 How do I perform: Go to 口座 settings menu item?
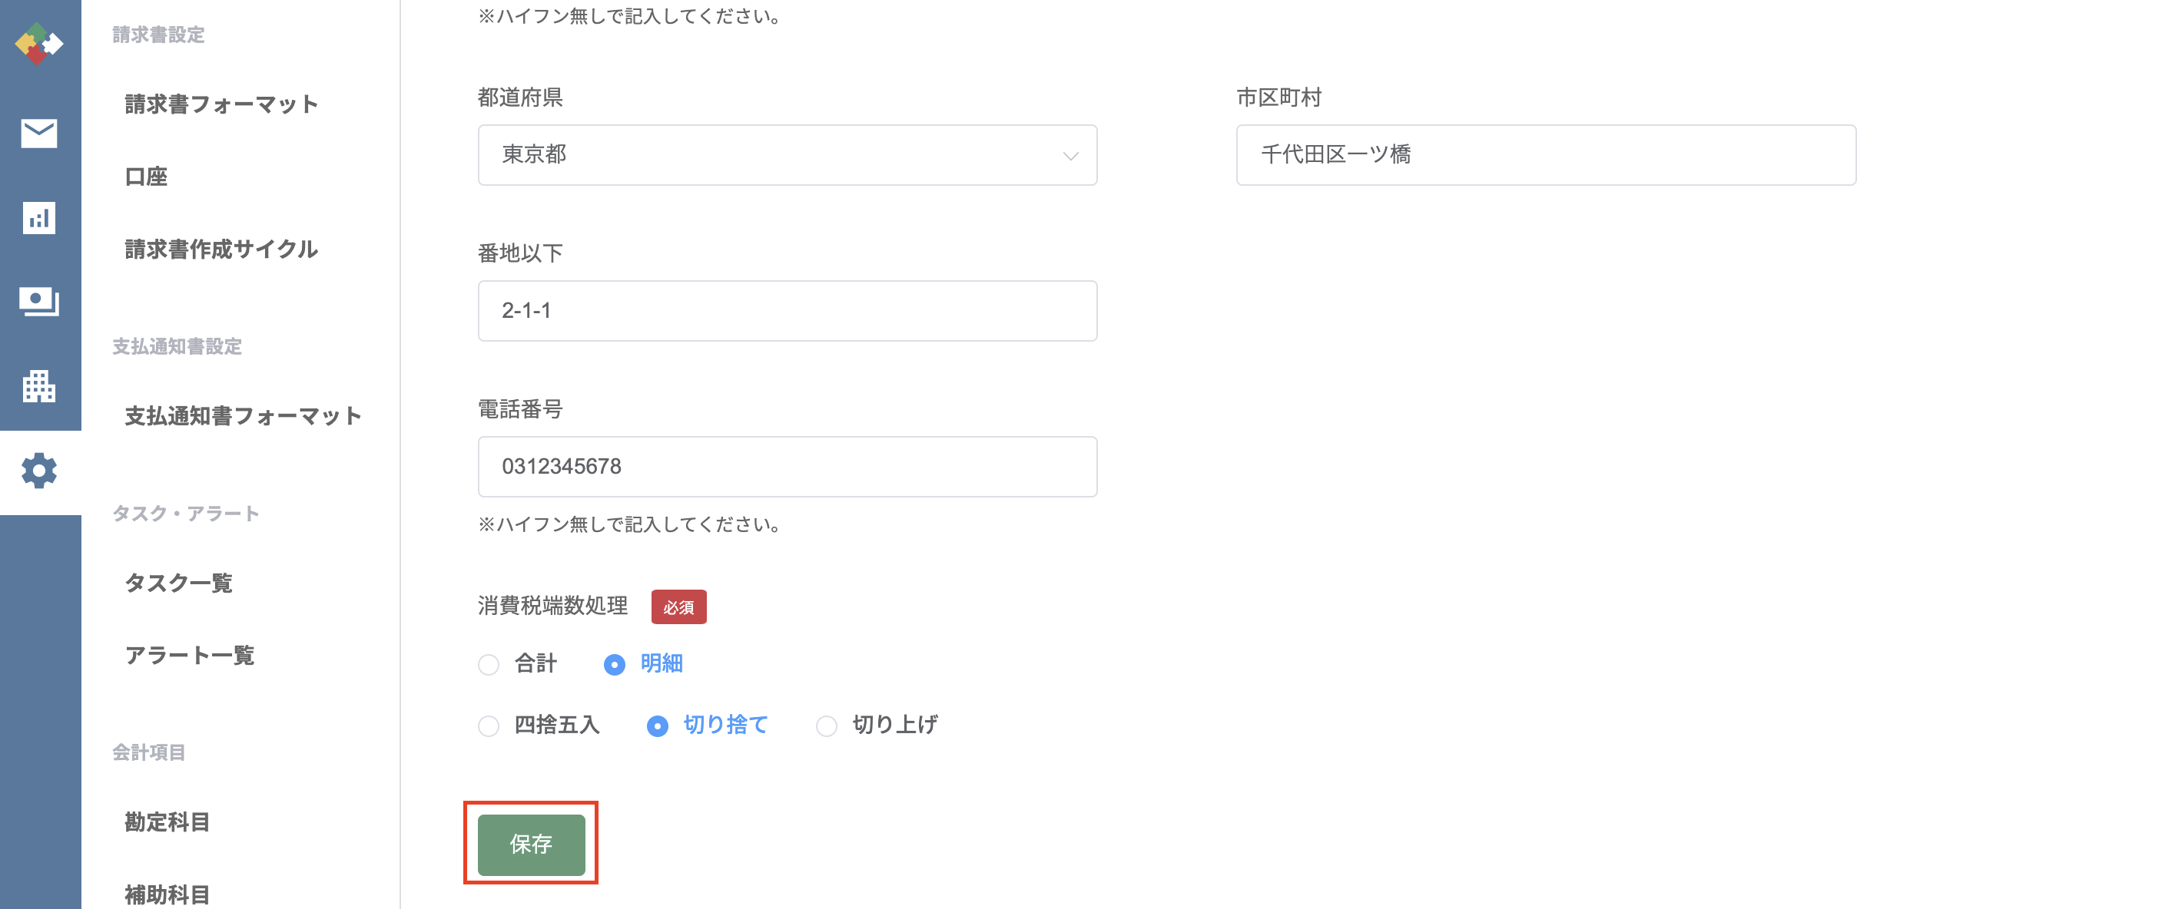click(147, 177)
